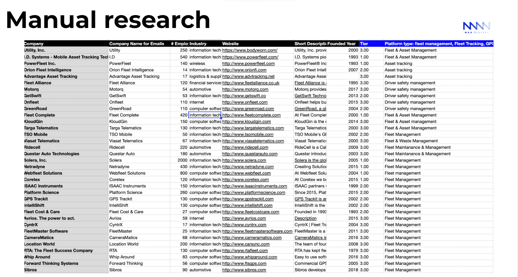Open the intellishift.com link
Screen dimensions: 518x277
coord(247,206)
